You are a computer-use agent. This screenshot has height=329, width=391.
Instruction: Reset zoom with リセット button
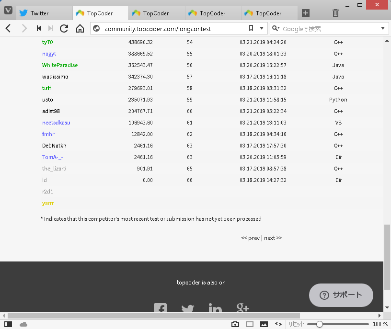(x=296, y=324)
